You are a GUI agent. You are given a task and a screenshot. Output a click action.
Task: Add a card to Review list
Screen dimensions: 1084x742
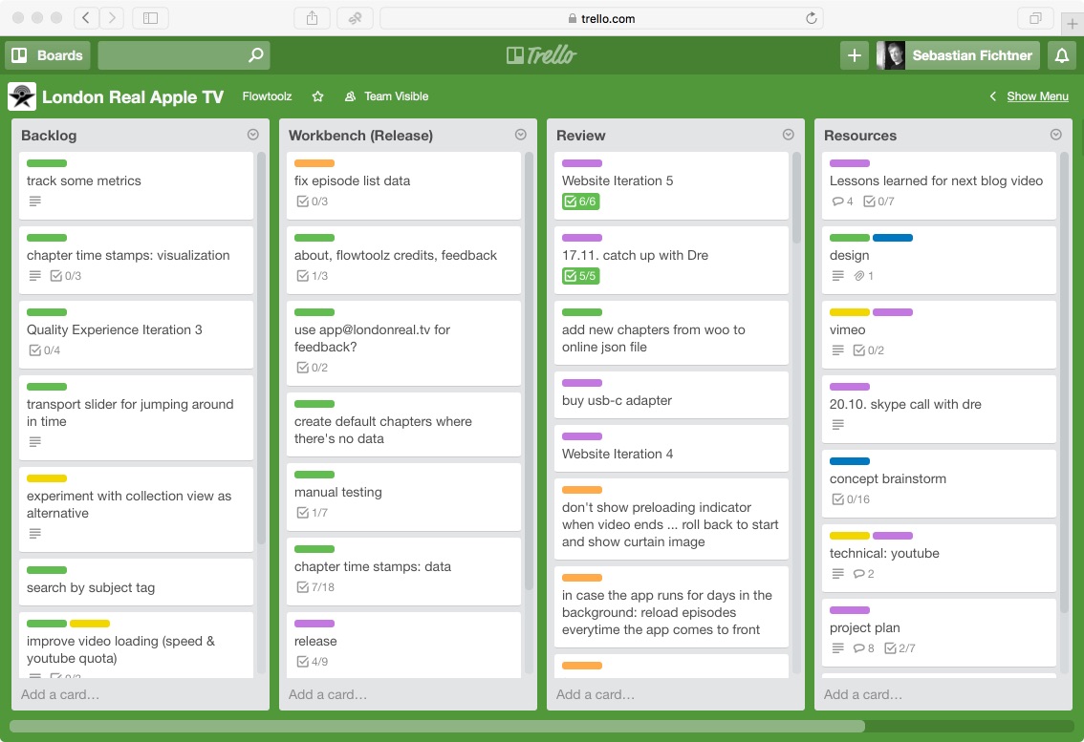[x=596, y=694]
